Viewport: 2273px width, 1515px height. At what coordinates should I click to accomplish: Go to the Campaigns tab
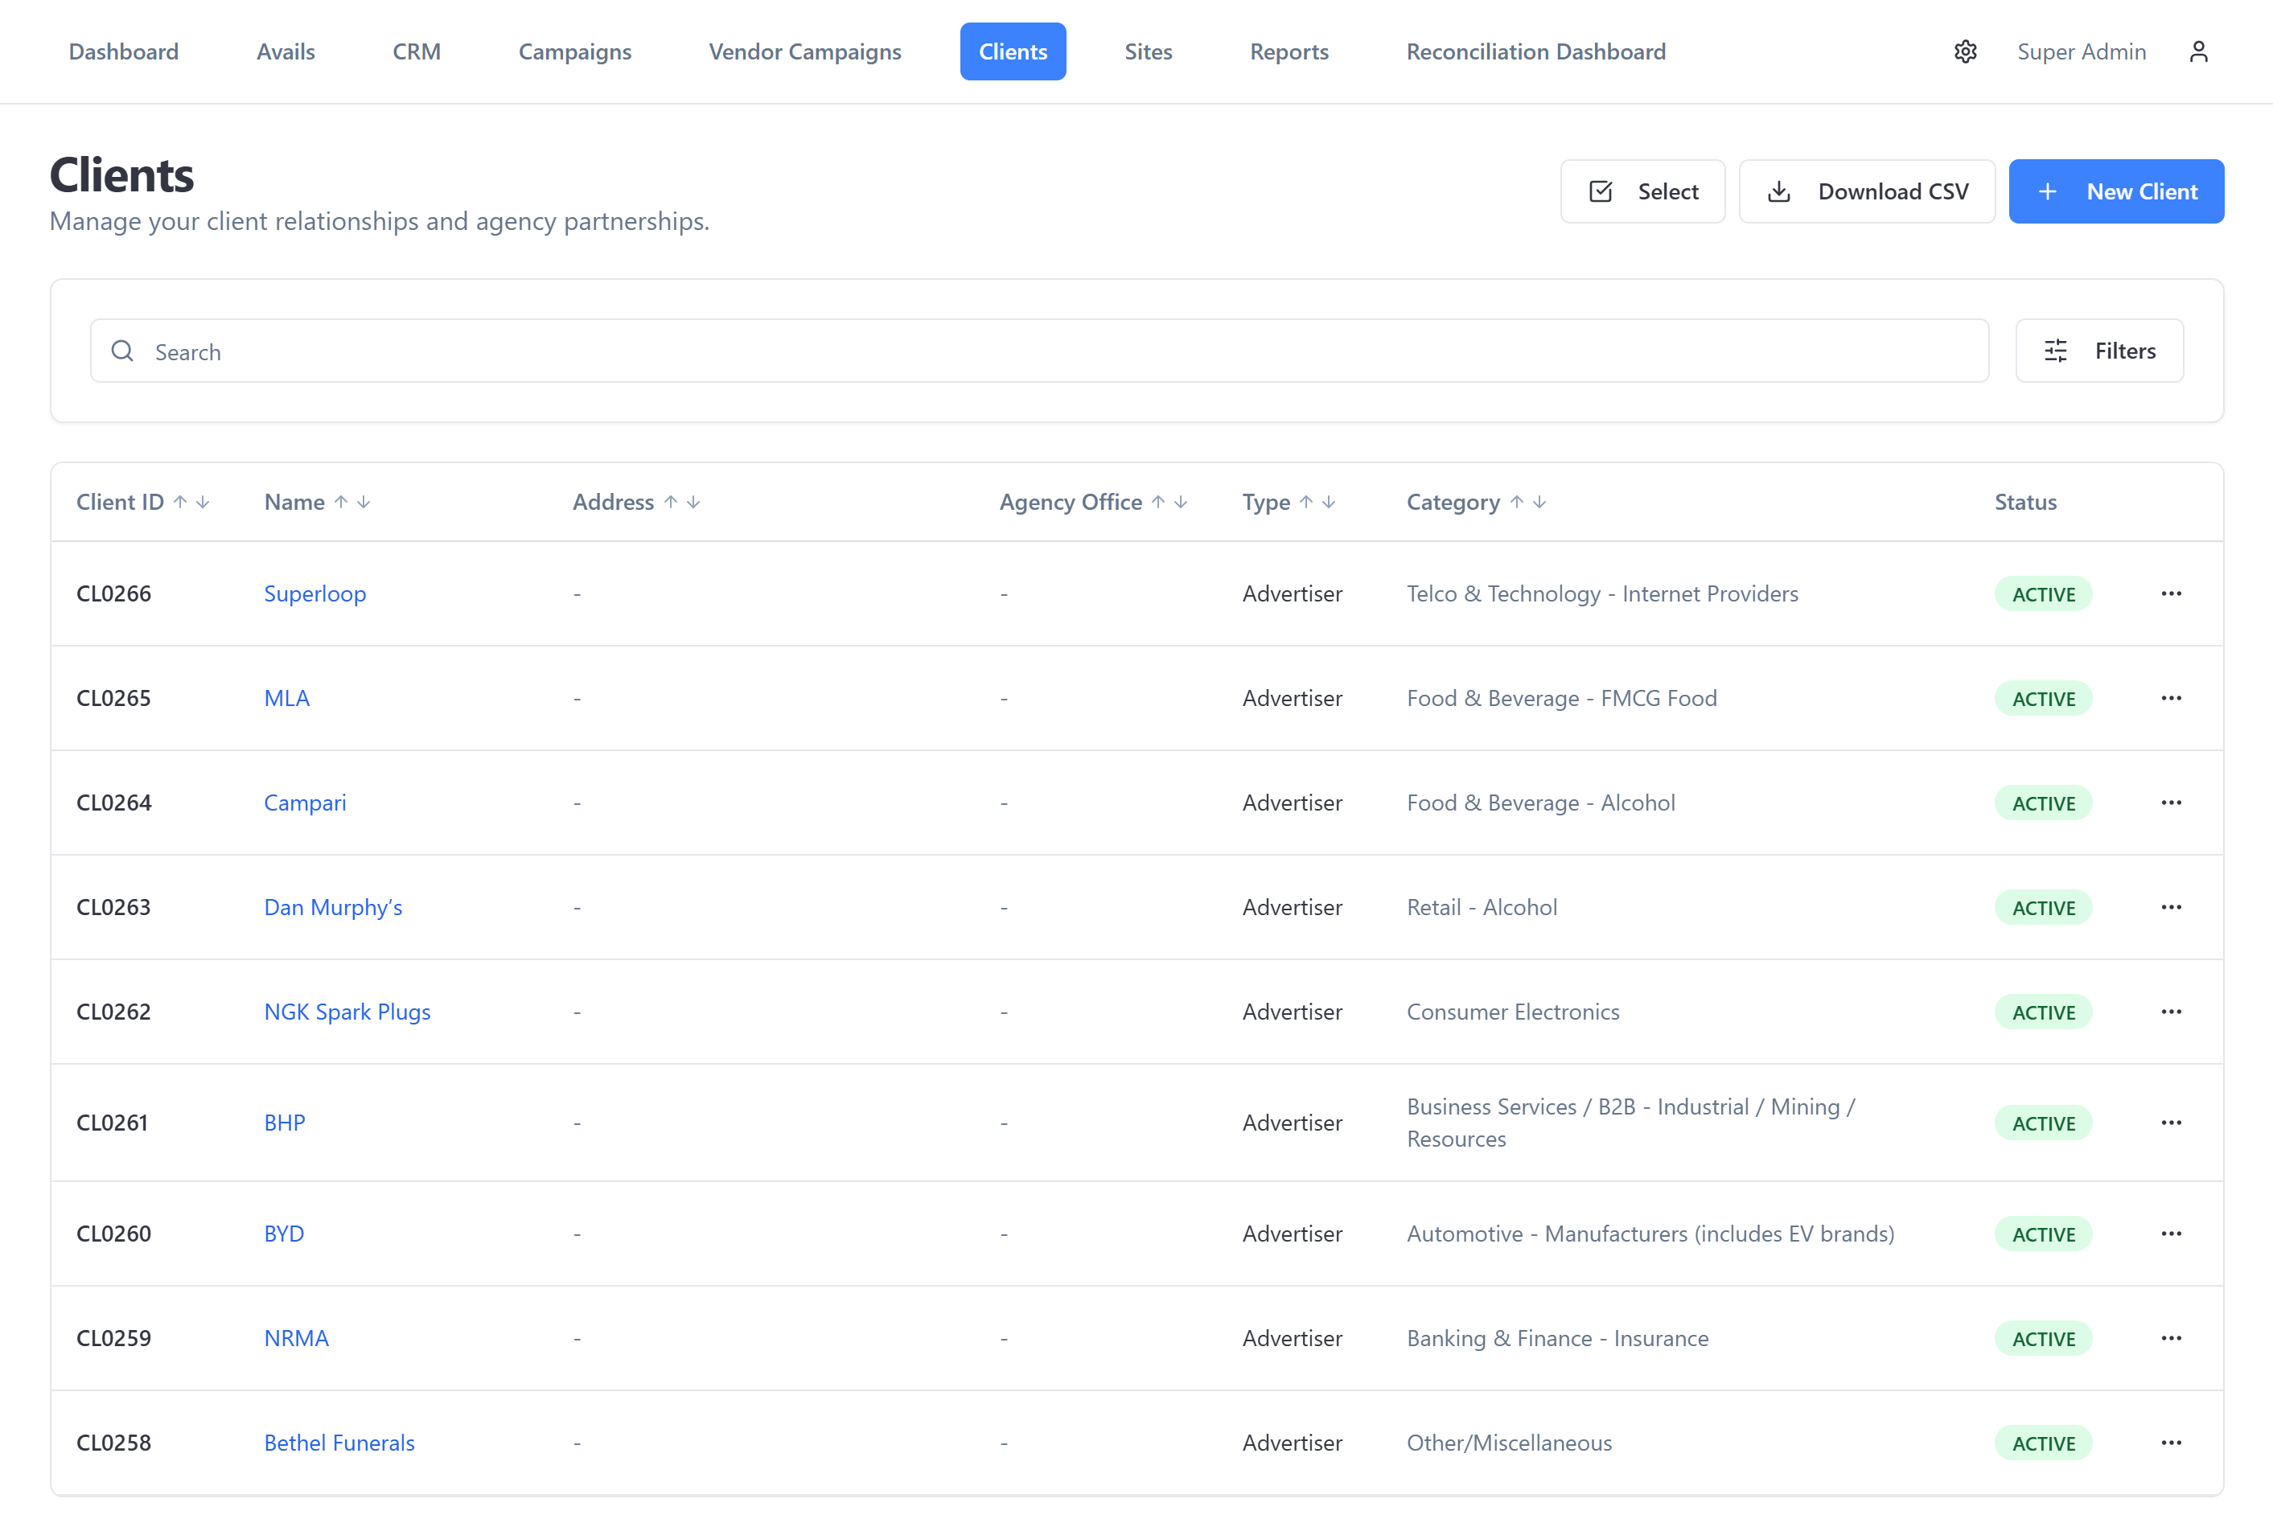point(574,51)
